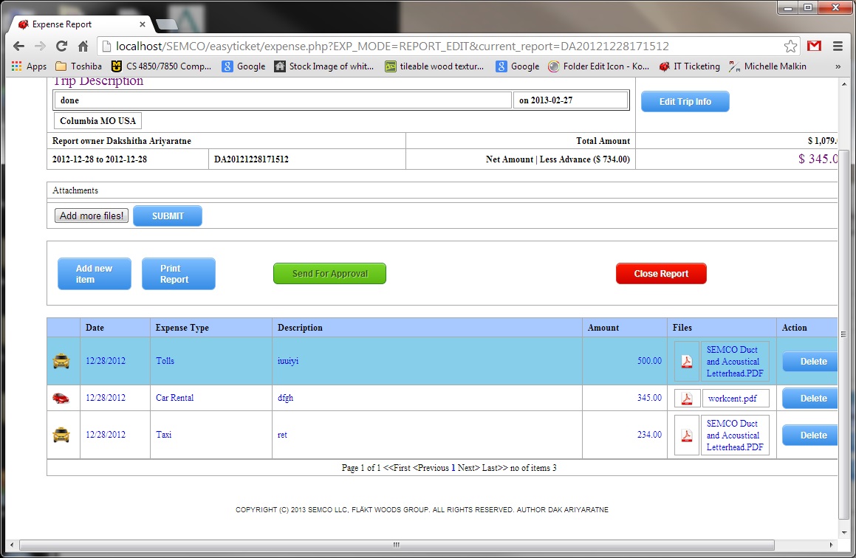856x558 pixels.
Task: Click the PDF icon in the Tolls row
Action: 686,362
